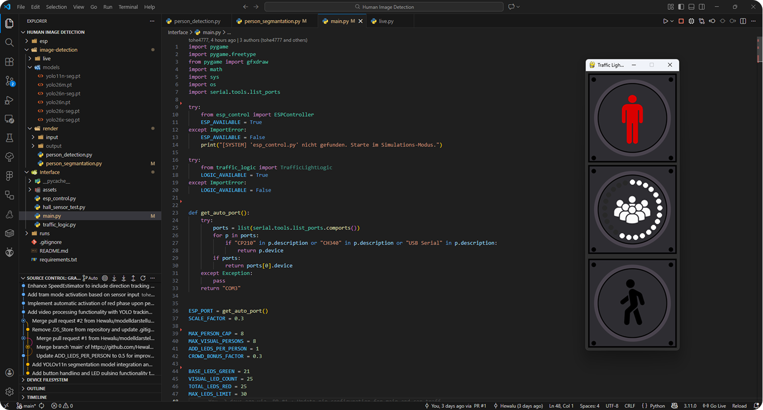Screen dimensions: 763x410
Task: Click the Human Image Detection search box
Action: (x=384, y=7)
